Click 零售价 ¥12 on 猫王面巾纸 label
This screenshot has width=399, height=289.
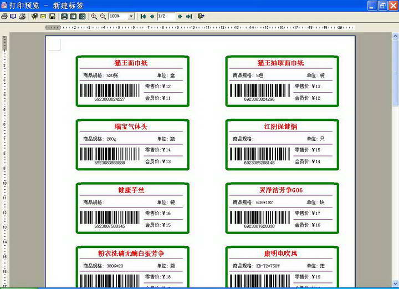click(158, 87)
